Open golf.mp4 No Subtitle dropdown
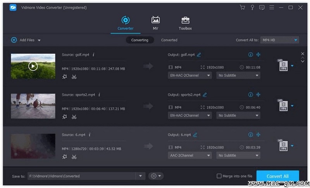The height and width of the screenshot is (188, 310). pos(238,75)
